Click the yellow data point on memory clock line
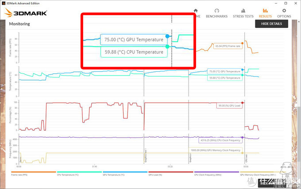Screen dimensions: 301x189 (242, 153)
